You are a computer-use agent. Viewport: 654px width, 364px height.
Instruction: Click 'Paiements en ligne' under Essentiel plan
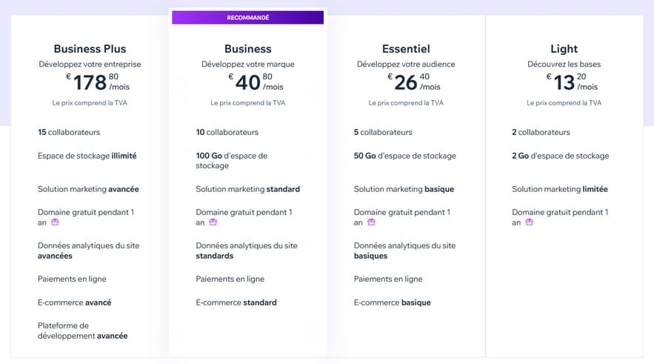[x=388, y=279]
